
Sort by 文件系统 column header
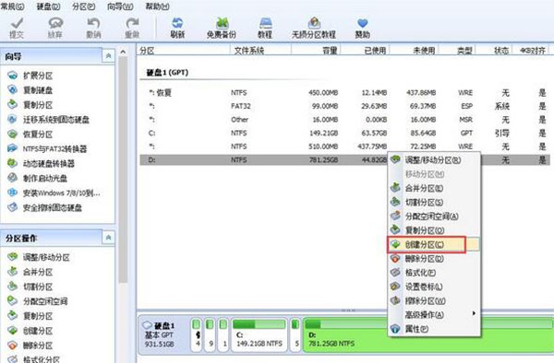point(260,51)
